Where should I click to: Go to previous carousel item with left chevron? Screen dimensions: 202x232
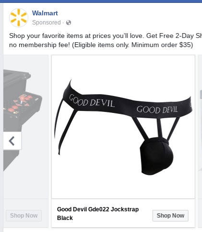(x=12, y=141)
